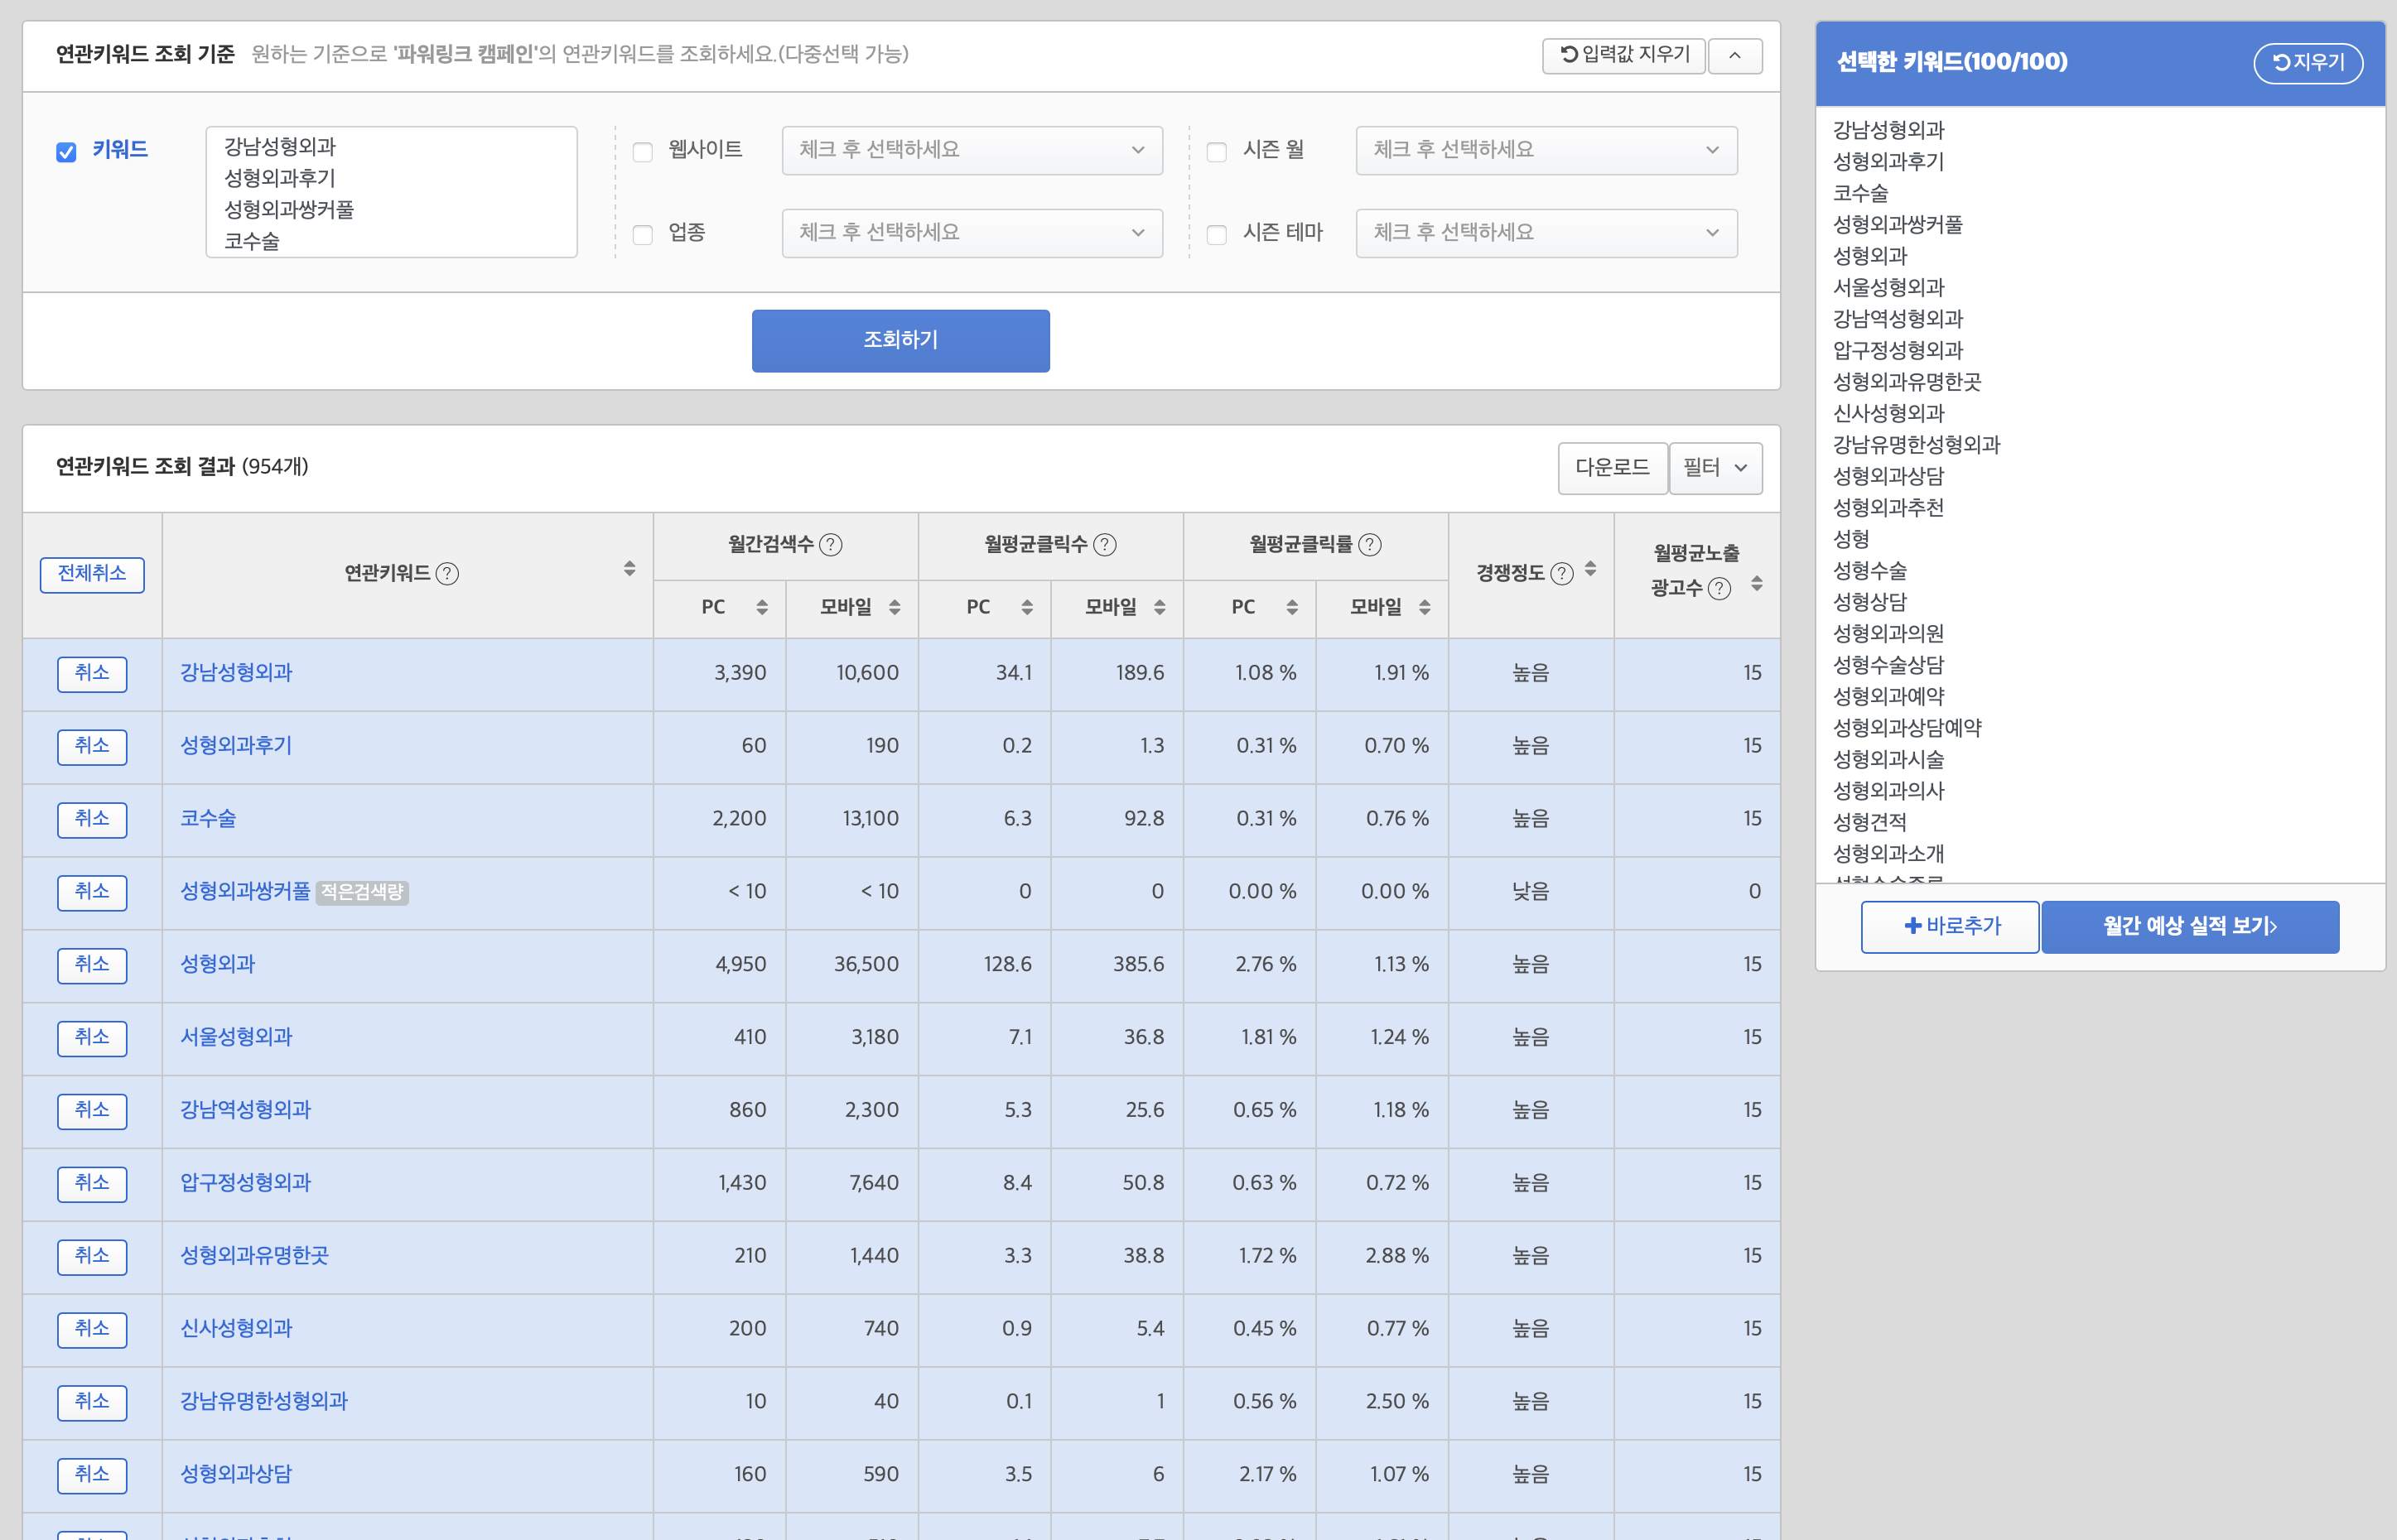Click 월간 예상 실적 보기 button
Image resolution: width=2397 pixels, height=1540 pixels.
tap(2189, 927)
